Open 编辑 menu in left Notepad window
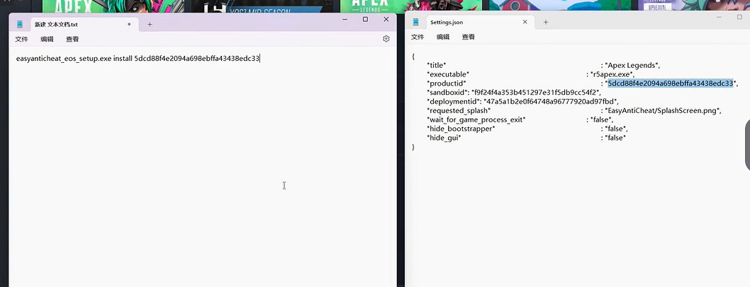 coord(47,39)
